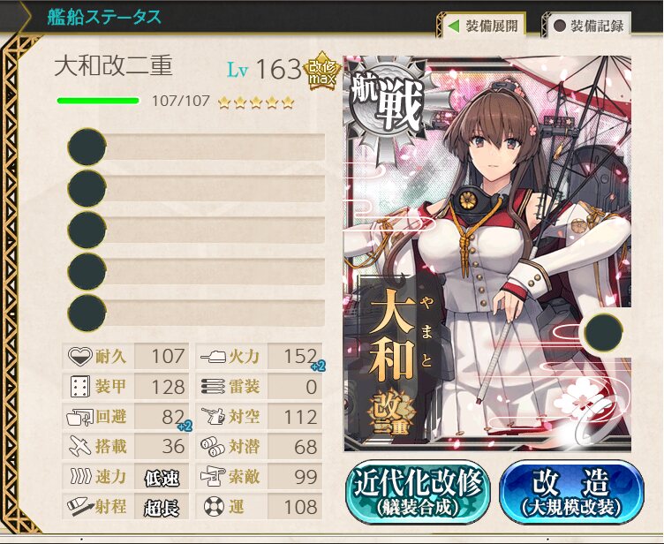
Task: Click the 改造 remodel button
Action: tap(571, 492)
